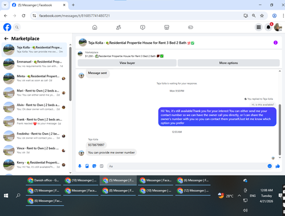
Task: Click the conversation list scrollbar
Action: (70, 74)
